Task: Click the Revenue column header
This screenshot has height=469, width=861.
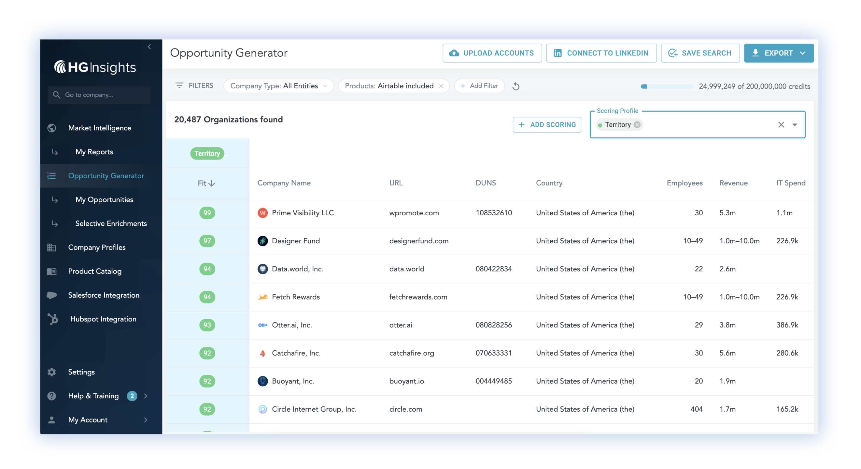Action: click(733, 183)
